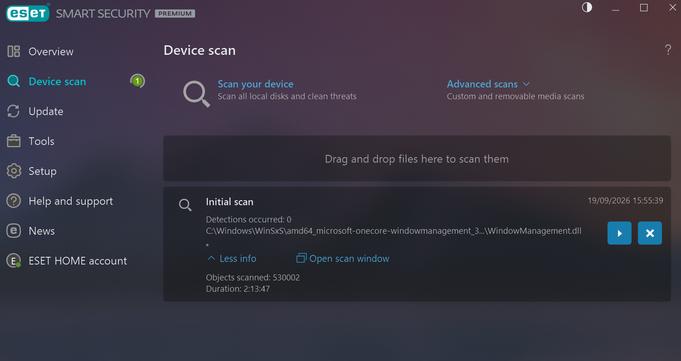Click the Help and support question icon
Image resolution: width=681 pixels, height=361 pixels.
14,201
